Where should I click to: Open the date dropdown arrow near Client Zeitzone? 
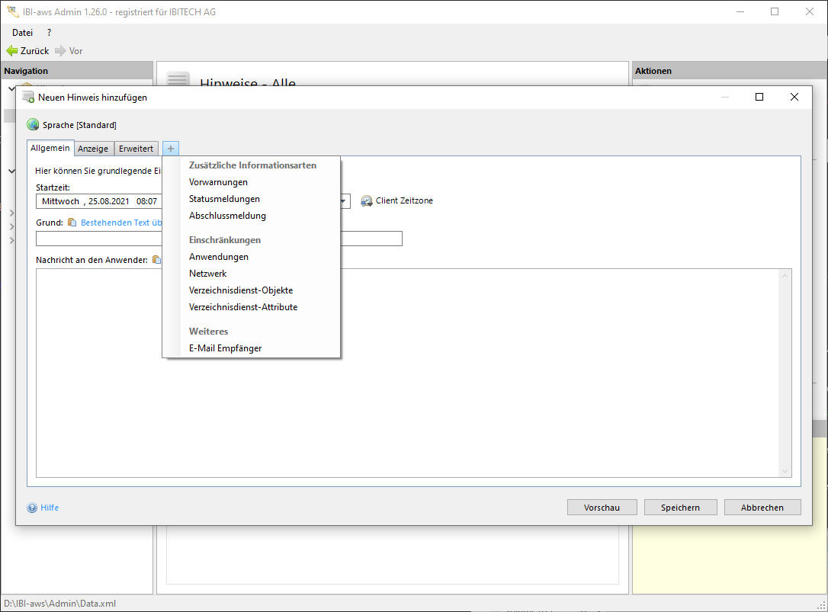[344, 202]
